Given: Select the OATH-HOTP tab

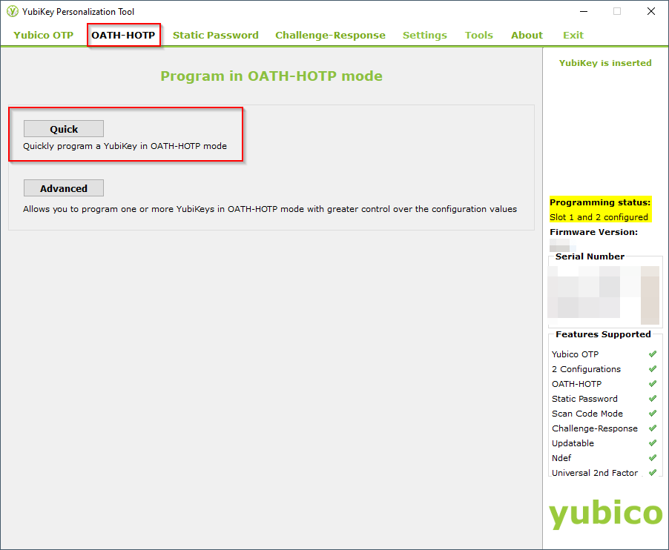Looking at the screenshot, I should point(123,35).
